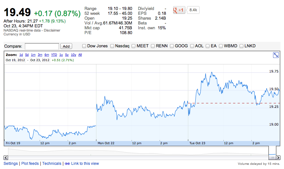Click the +0.51 (2.71%) range change
Image resolution: width=284 pixels, height=169 pixels.
(x=63, y=60)
